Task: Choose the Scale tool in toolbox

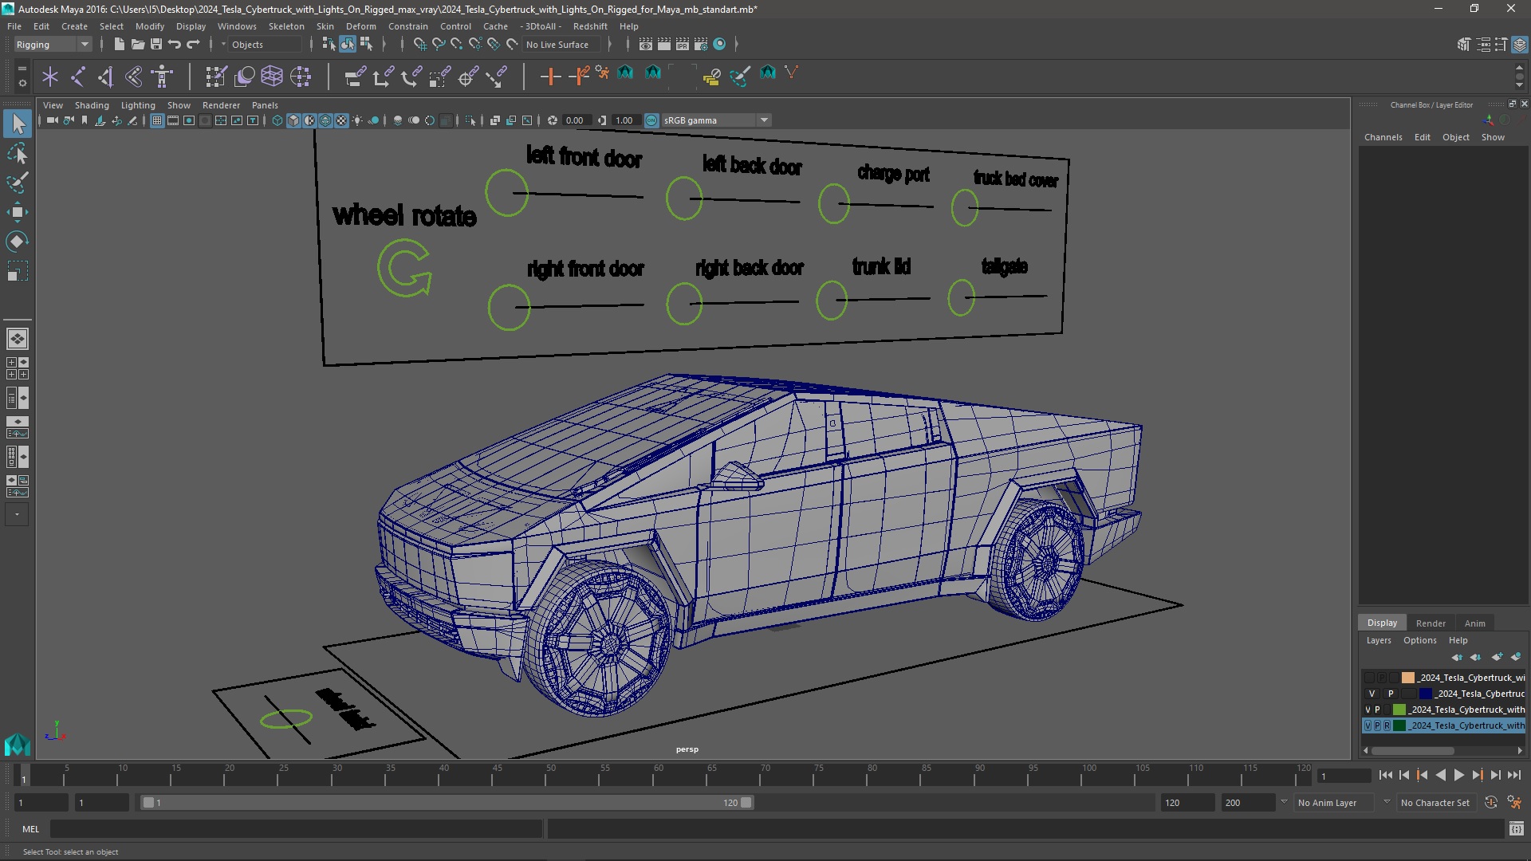Action: [18, 271]
